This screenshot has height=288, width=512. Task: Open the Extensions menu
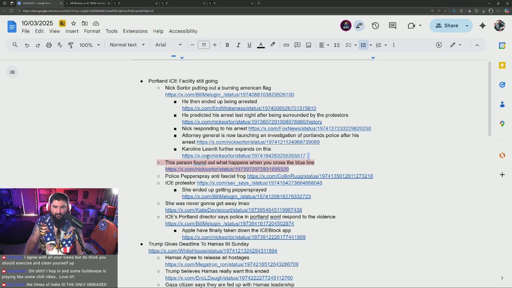click(135, 31)
